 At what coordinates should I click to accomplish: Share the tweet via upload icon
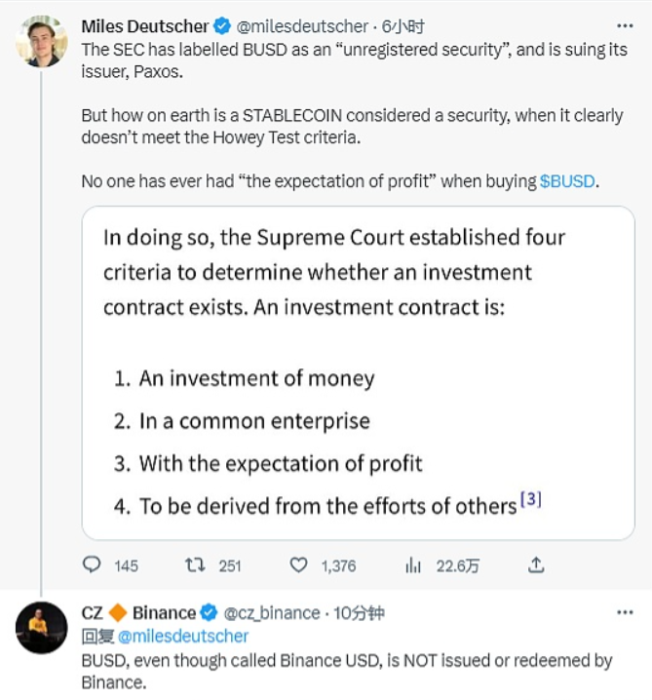534,564
